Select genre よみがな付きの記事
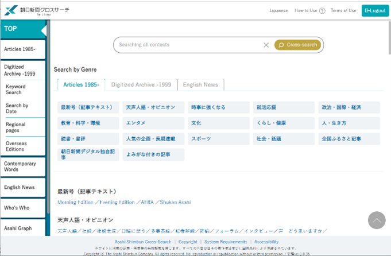 pyautogui.click(x=153, y=154)
